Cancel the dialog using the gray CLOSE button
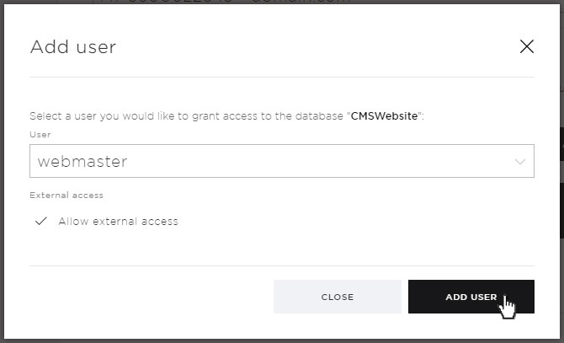 coord(338,297)
